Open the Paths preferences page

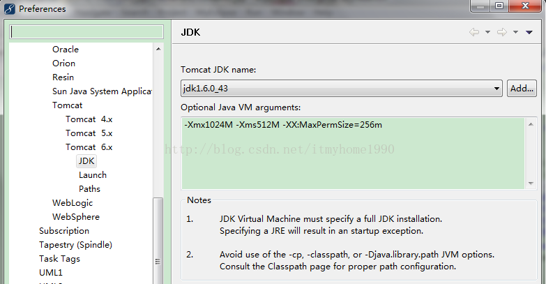point(89,189)
